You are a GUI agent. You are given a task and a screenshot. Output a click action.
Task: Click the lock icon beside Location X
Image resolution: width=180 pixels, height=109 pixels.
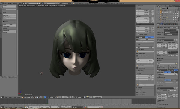pos(152,10)
